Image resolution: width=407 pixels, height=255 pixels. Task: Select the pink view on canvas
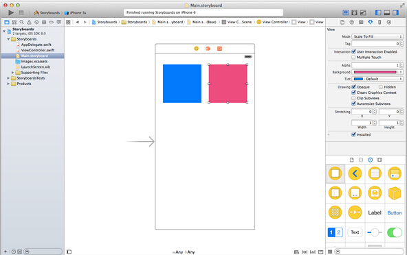(228, 84)
